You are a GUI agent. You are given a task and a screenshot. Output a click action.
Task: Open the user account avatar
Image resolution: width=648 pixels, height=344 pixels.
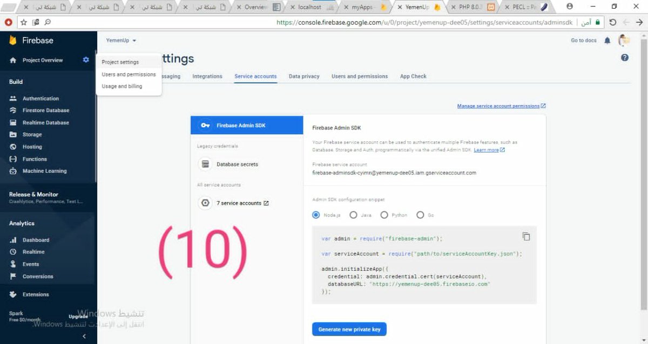pyautogui.click(x=624, y=40)
